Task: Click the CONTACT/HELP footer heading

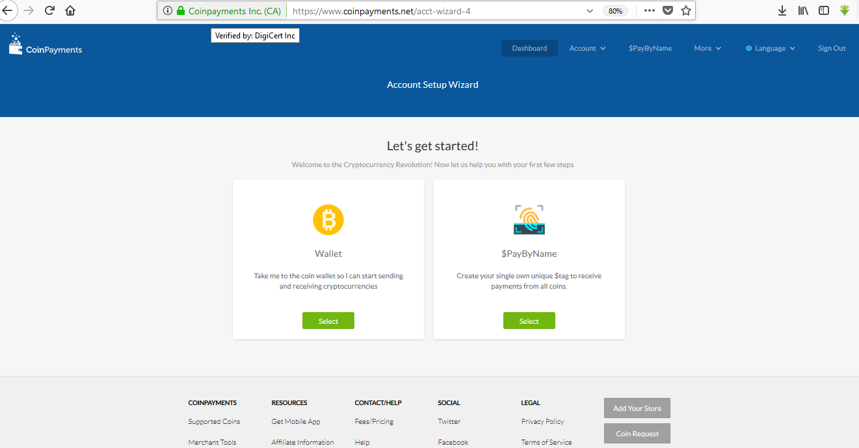Action: click(x=378, y=403)
